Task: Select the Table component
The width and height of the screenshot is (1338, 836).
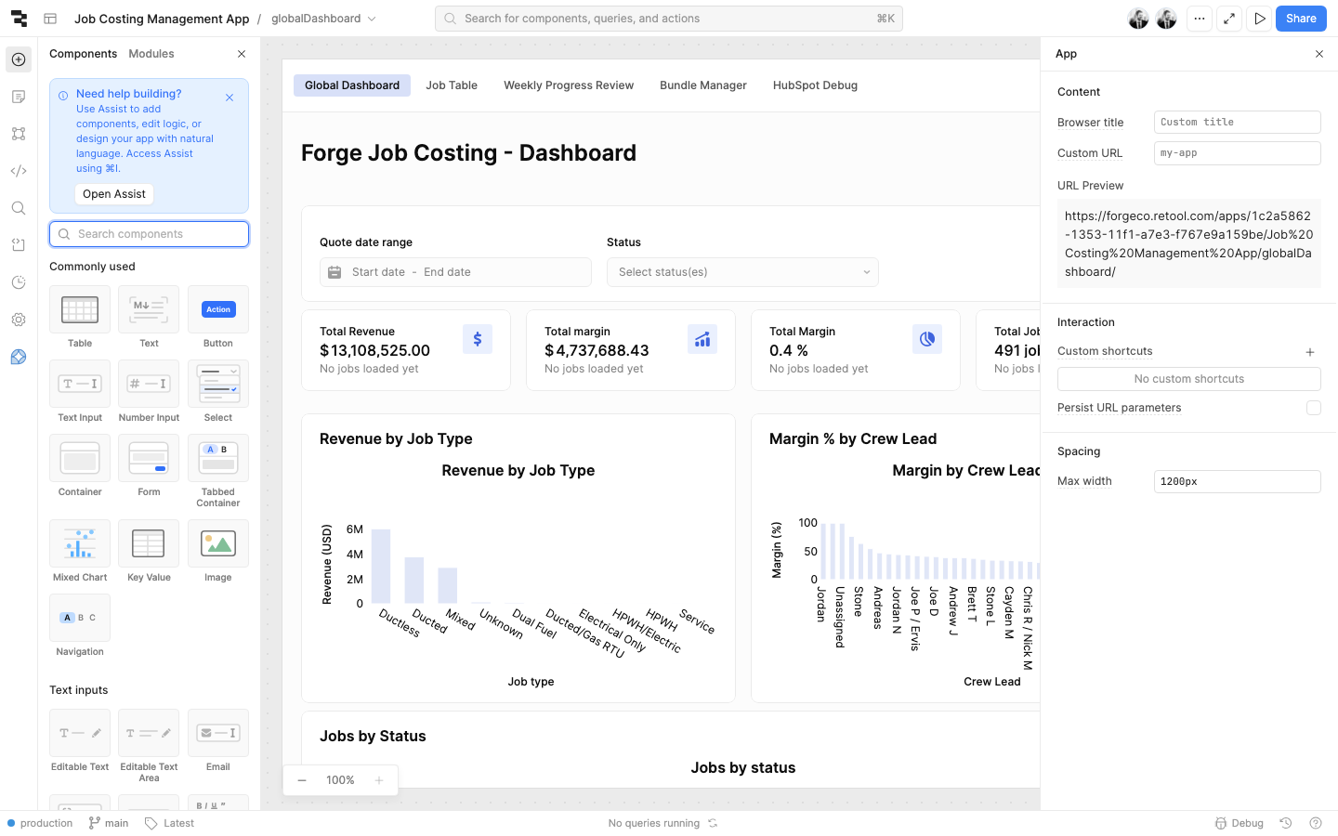Action: coord(80,310)
